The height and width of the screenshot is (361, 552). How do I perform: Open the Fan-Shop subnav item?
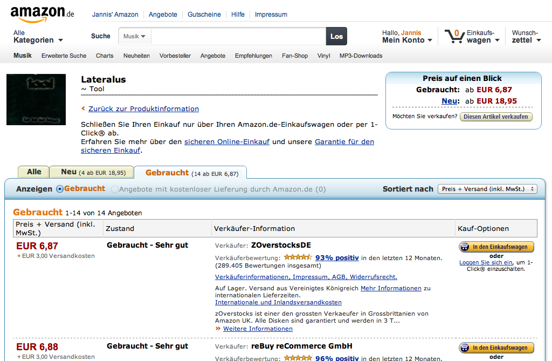tap(295, 56)
